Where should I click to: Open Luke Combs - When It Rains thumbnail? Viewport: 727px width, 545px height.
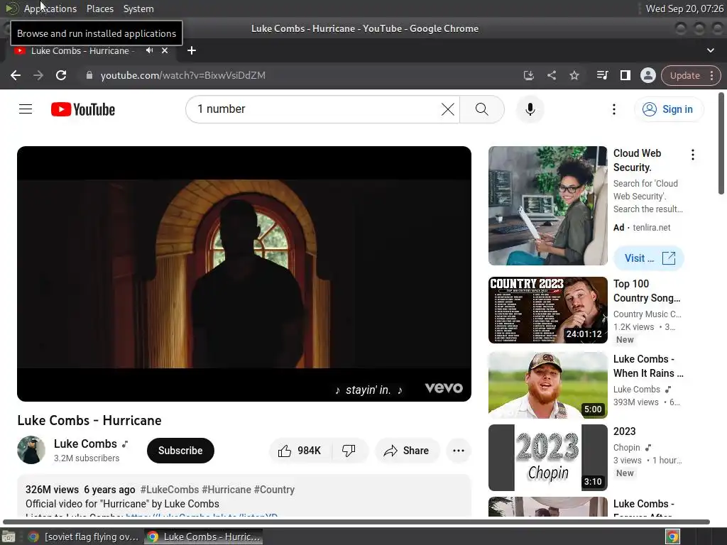pos(547,385)
